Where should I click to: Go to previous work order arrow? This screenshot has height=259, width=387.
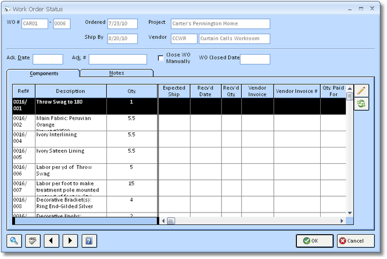51,240
